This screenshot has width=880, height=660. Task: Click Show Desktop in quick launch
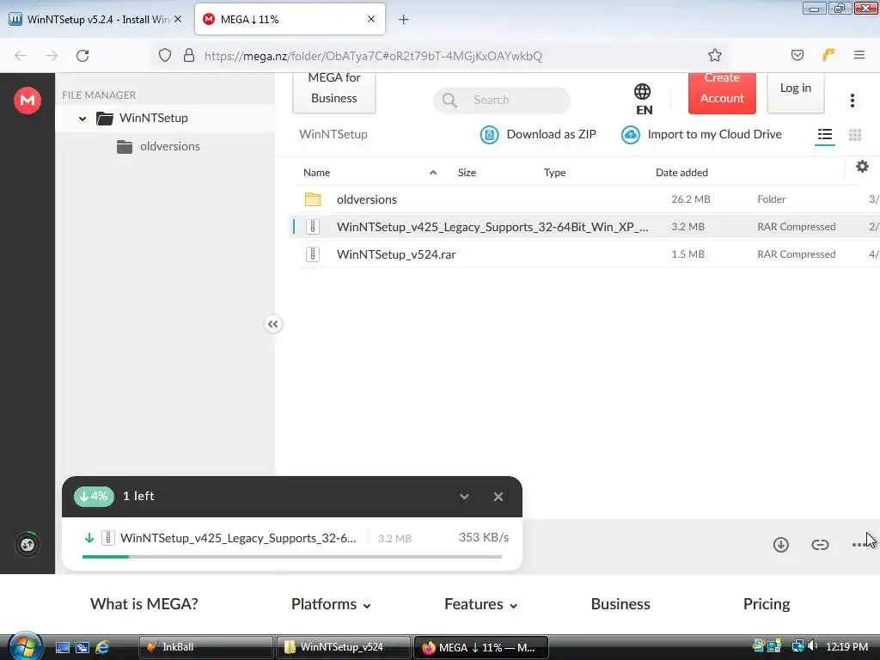coord(62,647)
